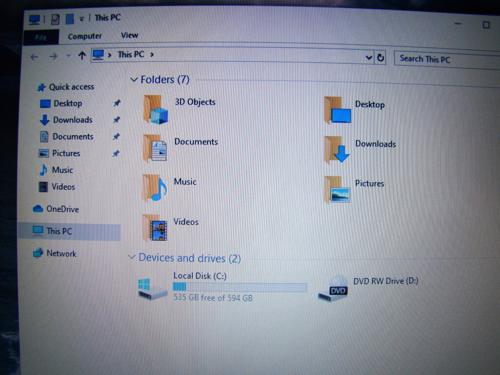500x375 pixels.
Task: Select the Local Disk (C:) drive icon
Action: (x=153, y=289)
